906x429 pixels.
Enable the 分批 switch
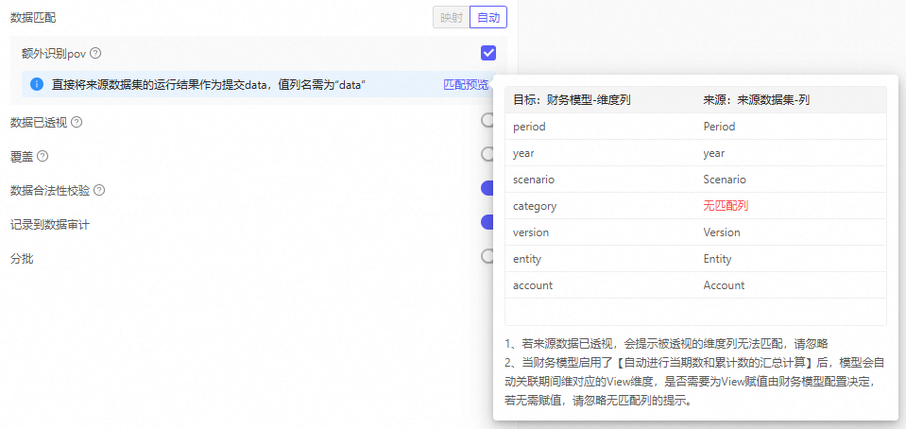click(487, 257)
